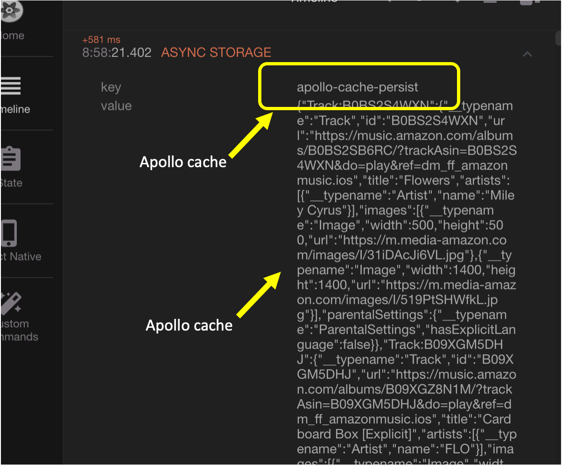Click the "value" field label
Image resolution: width=562 pixels, height=465 pixels.
tap(116, 106)
